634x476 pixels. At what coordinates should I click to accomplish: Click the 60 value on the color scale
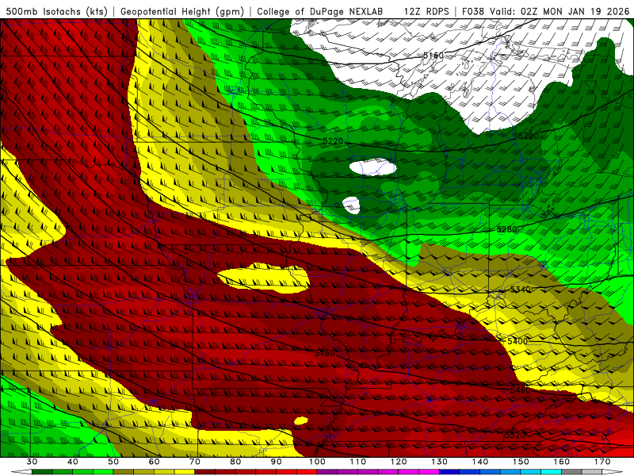154,462
